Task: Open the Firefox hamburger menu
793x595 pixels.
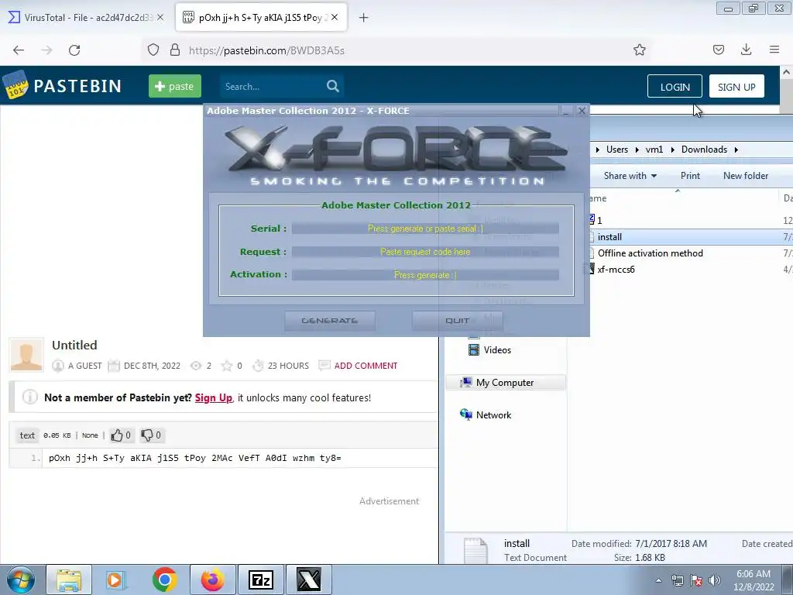Action: [774, 50]
